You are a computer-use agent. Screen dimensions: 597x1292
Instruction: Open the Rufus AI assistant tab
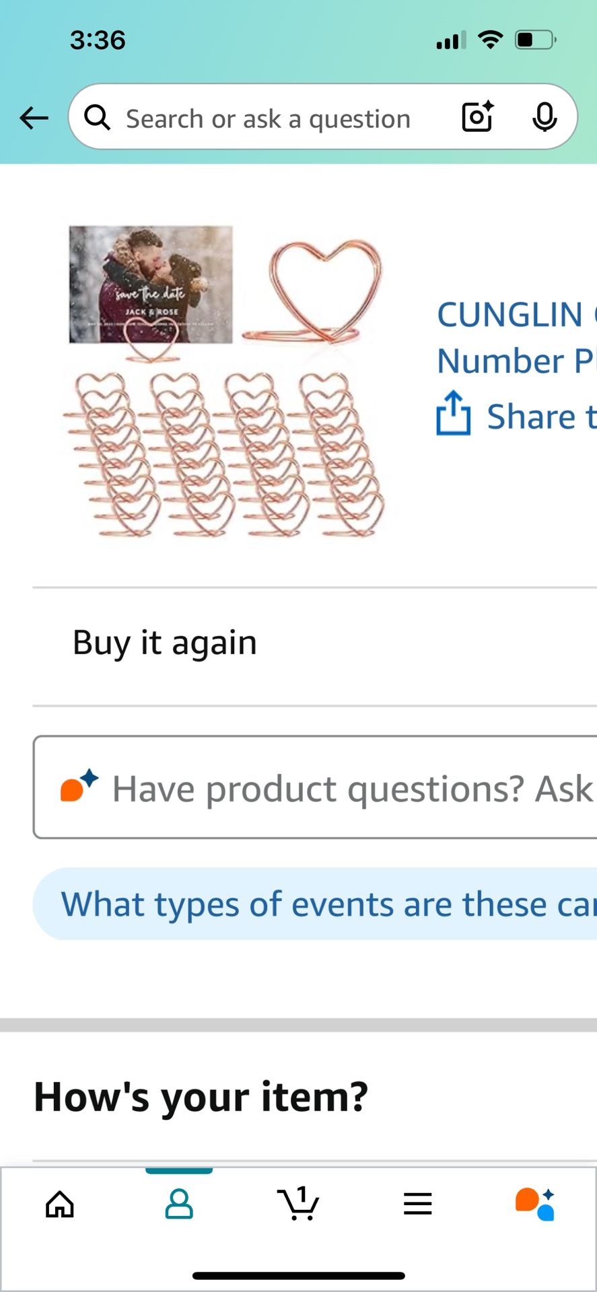[x=536, y=1204]
